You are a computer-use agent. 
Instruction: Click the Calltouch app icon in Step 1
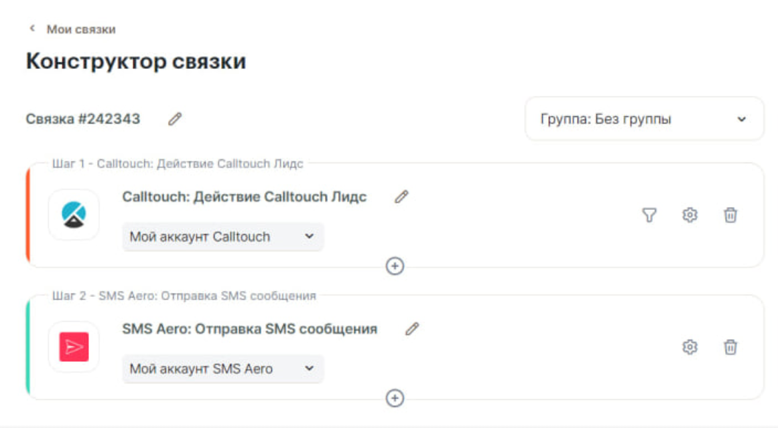click(x=74, y=215)
